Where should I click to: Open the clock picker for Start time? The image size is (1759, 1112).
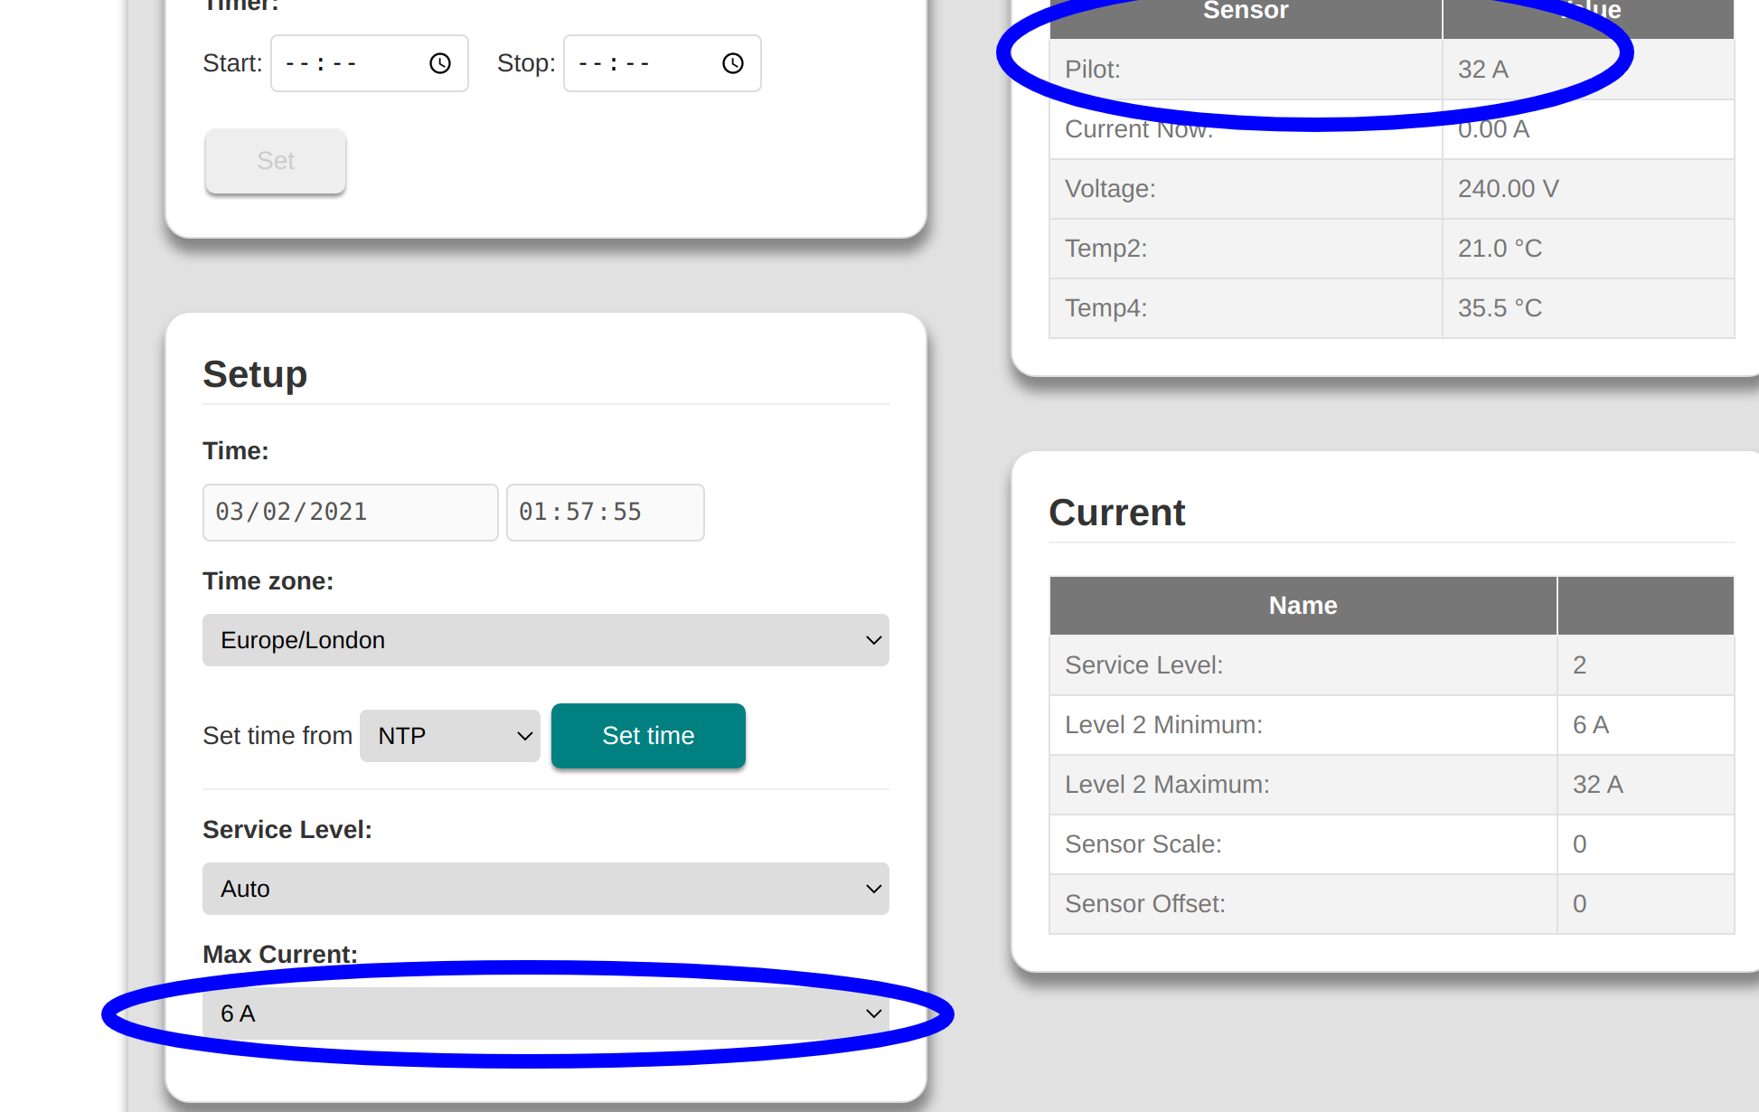point(440,63)
